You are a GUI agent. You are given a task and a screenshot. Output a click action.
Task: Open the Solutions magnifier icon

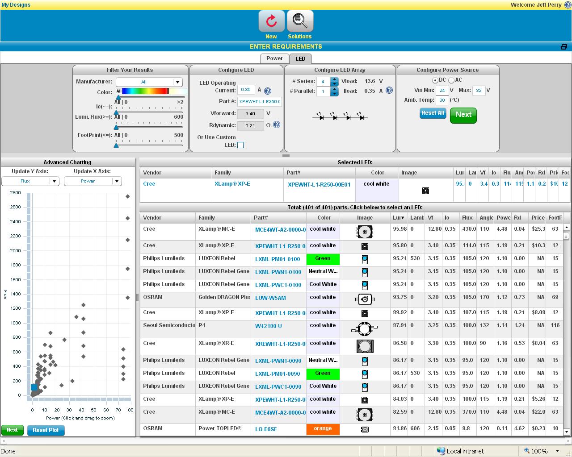coord(300,21)
